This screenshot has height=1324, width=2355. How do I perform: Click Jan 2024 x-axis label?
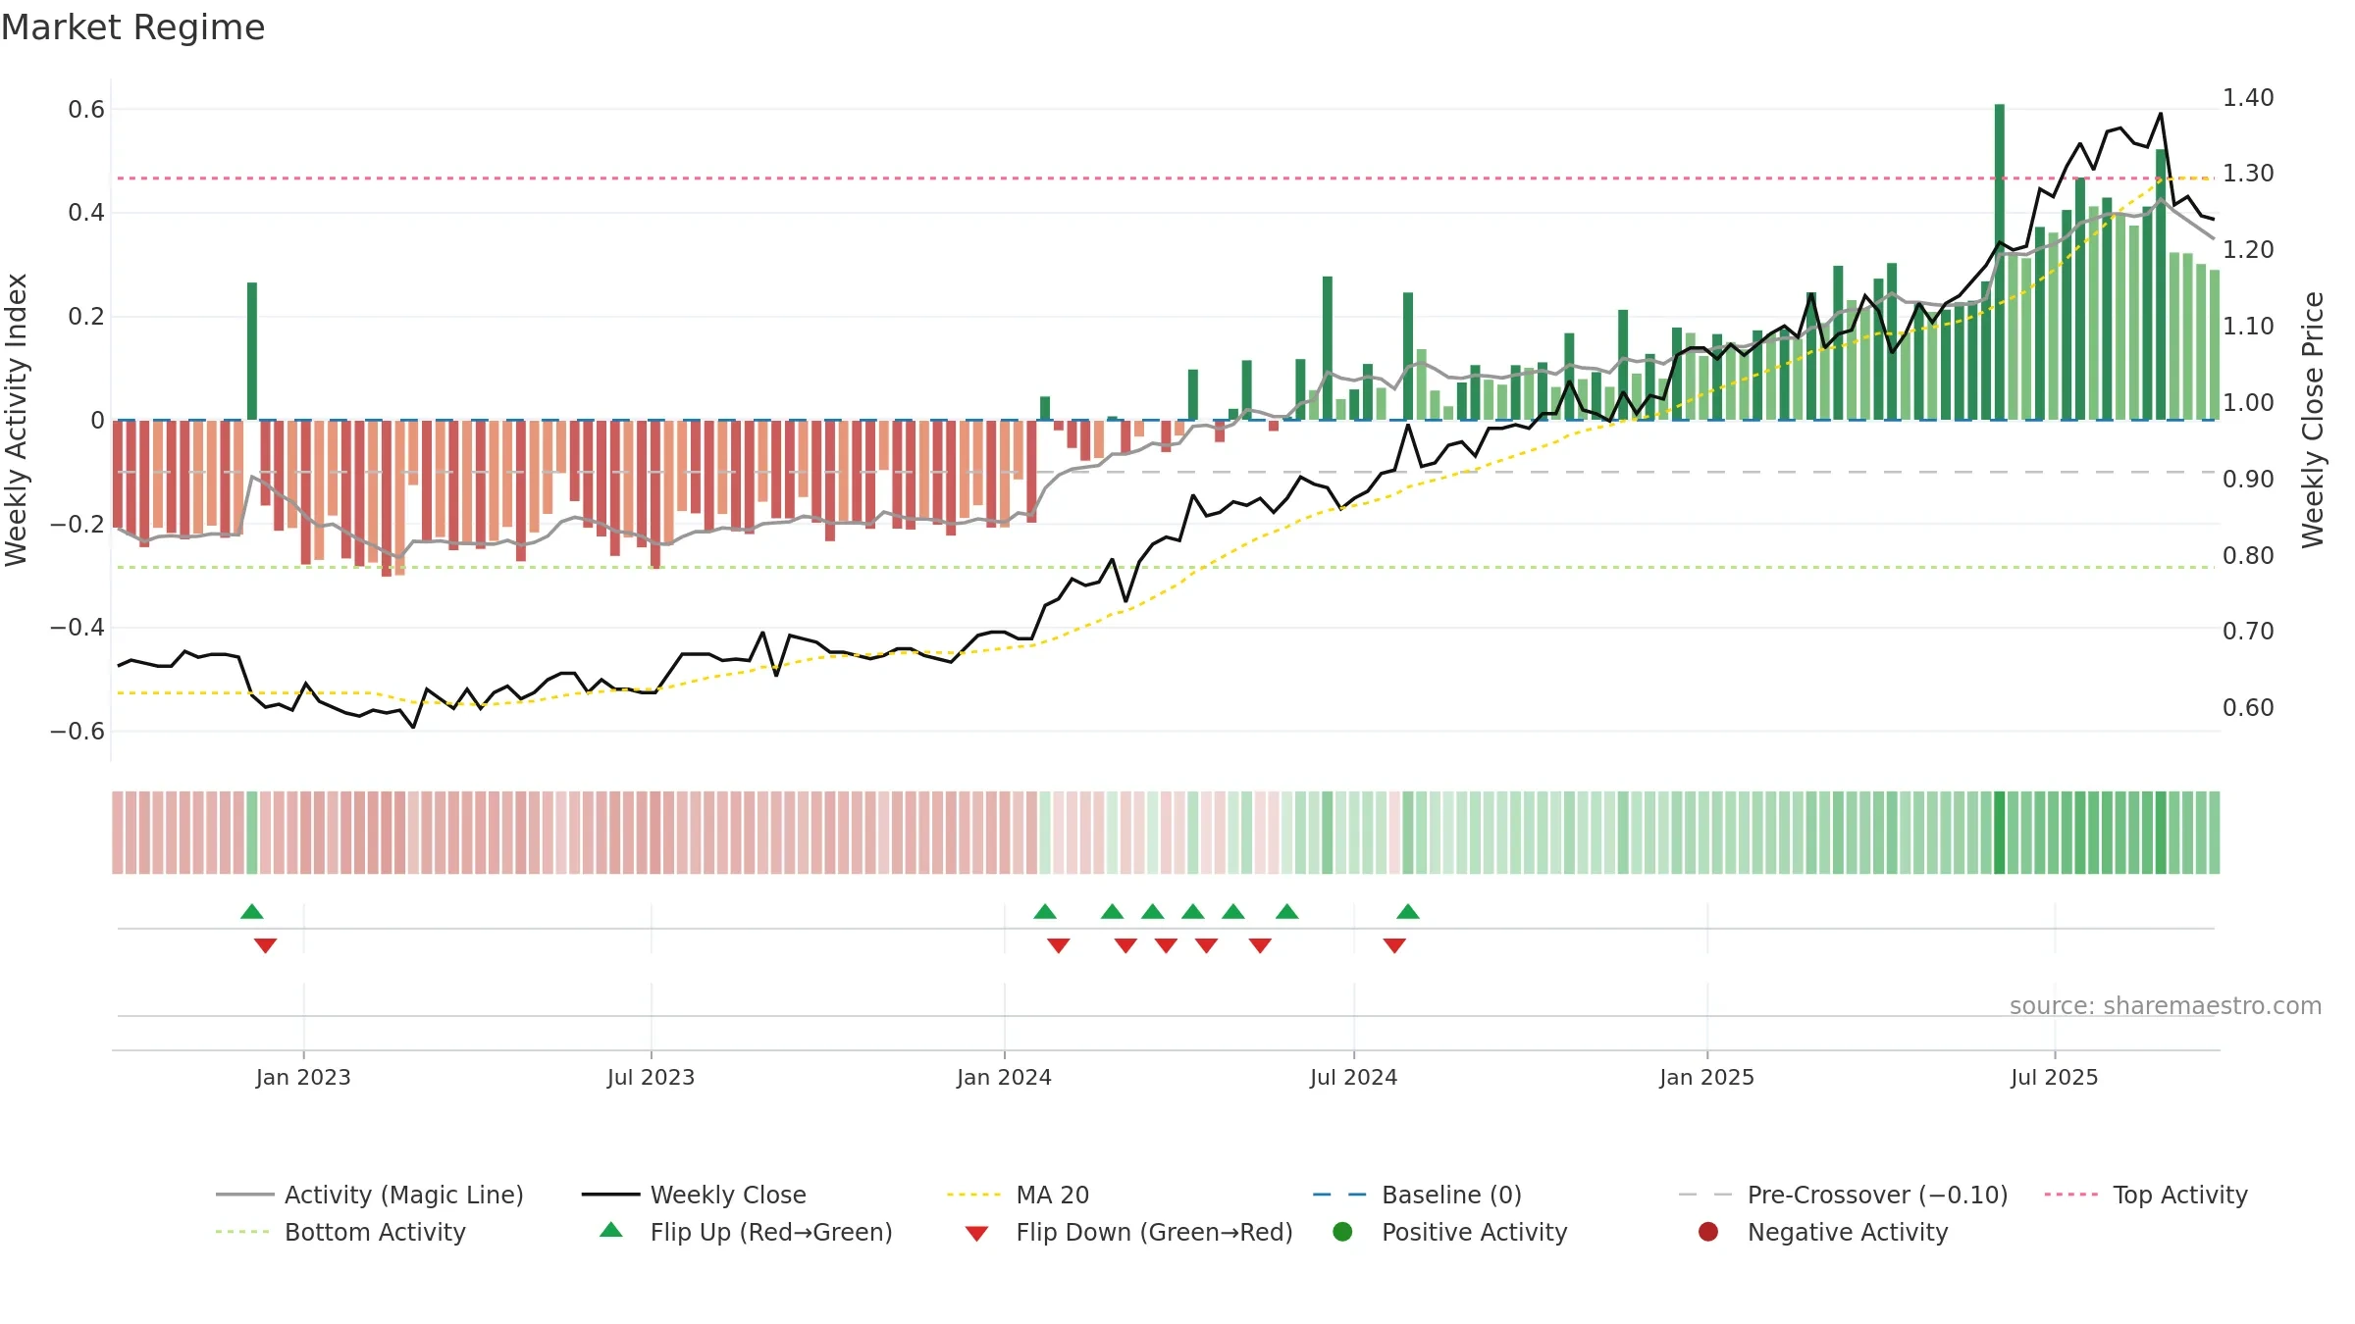tap(1004, 1077)
